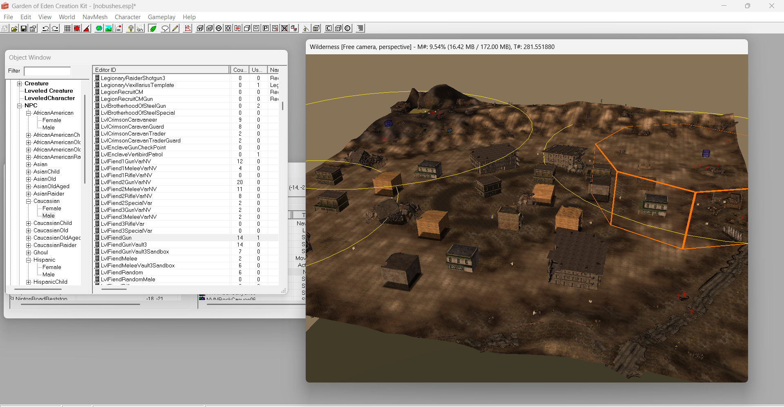Sort by the Editor ID column header

click(161, 70)
